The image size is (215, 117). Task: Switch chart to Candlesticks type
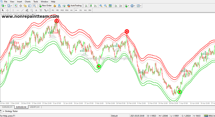point(91,6)
